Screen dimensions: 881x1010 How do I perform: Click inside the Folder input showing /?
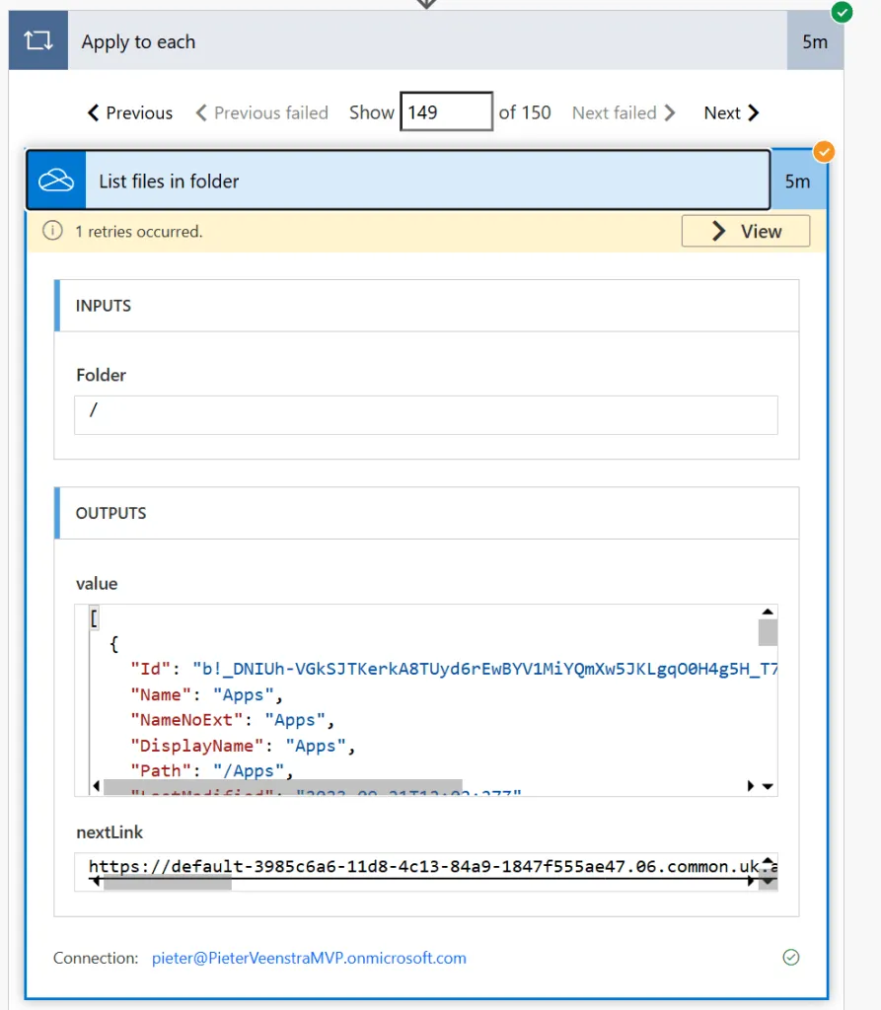coord(424,414)
